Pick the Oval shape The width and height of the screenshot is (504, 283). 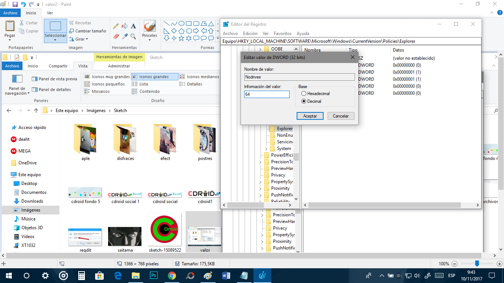(x=181, y=24)
